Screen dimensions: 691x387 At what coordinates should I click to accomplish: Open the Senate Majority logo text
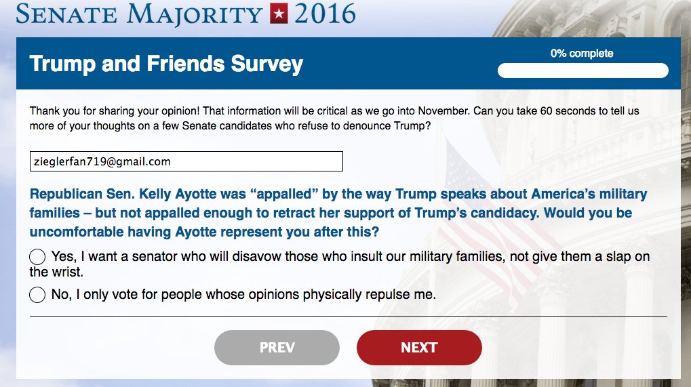click(x=139, y=14)
